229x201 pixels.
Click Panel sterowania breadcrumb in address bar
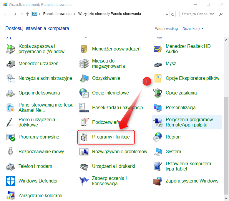click(x=58, y=14)
